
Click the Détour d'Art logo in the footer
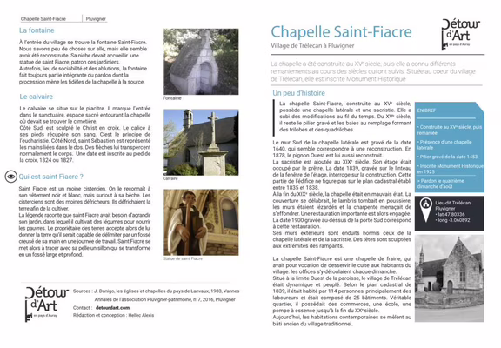point(47,304)
